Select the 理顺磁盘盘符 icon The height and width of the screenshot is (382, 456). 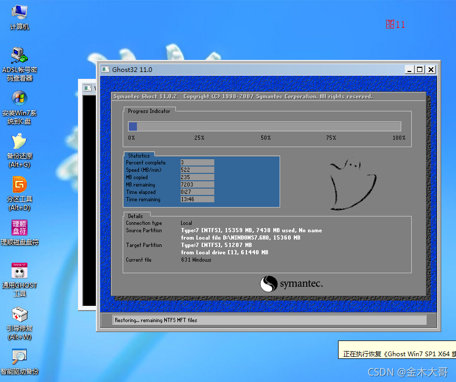(x=19, y=232)
